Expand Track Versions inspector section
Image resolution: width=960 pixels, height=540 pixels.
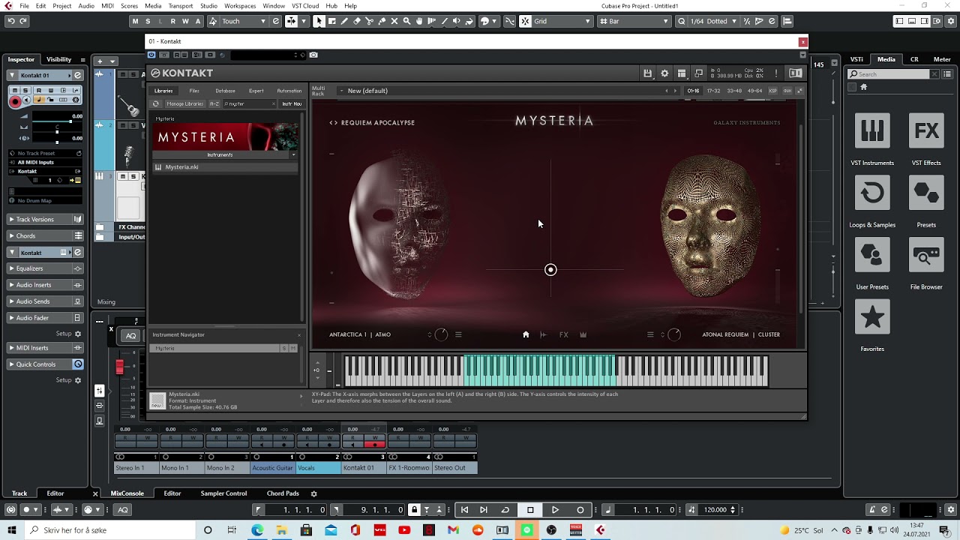(45, 220)
